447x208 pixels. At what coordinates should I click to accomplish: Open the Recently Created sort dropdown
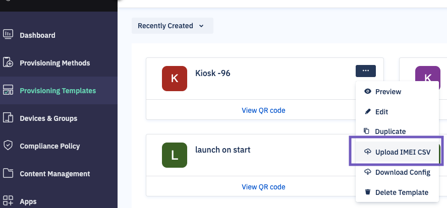coord(172,26)
